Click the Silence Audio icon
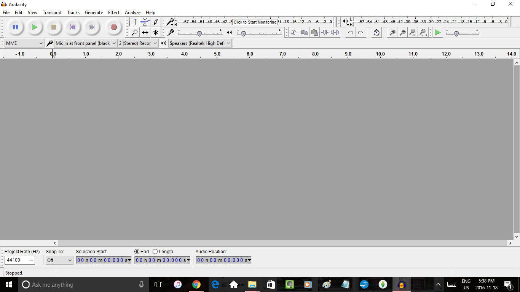The width and height of the screenshot is (520, 292). 335,33
